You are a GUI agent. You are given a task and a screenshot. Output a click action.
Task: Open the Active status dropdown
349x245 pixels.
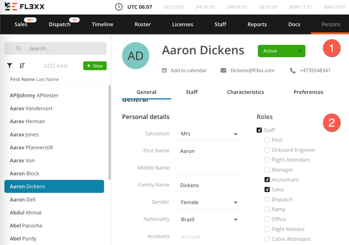coord(282,51)
